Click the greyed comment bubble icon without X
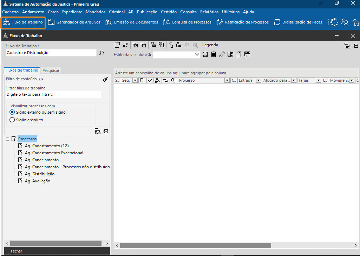Screen dimensions: 360x256 (x=187, y=45)
